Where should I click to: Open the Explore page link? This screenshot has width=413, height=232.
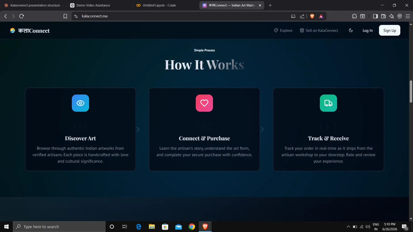tap(283, 31)
